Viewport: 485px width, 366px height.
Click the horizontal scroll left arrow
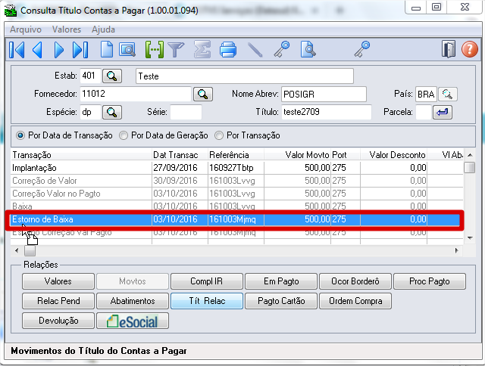tap(17, 250)
